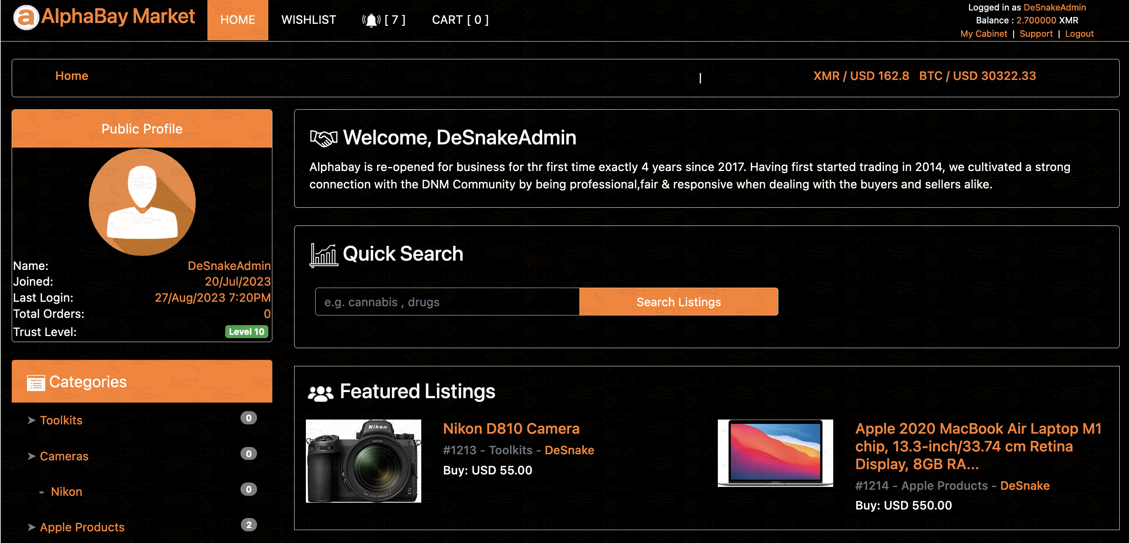
Task: Click the DeSnakeAdmin profile name value
Action: pyautogui.click(x=229, y=265)
